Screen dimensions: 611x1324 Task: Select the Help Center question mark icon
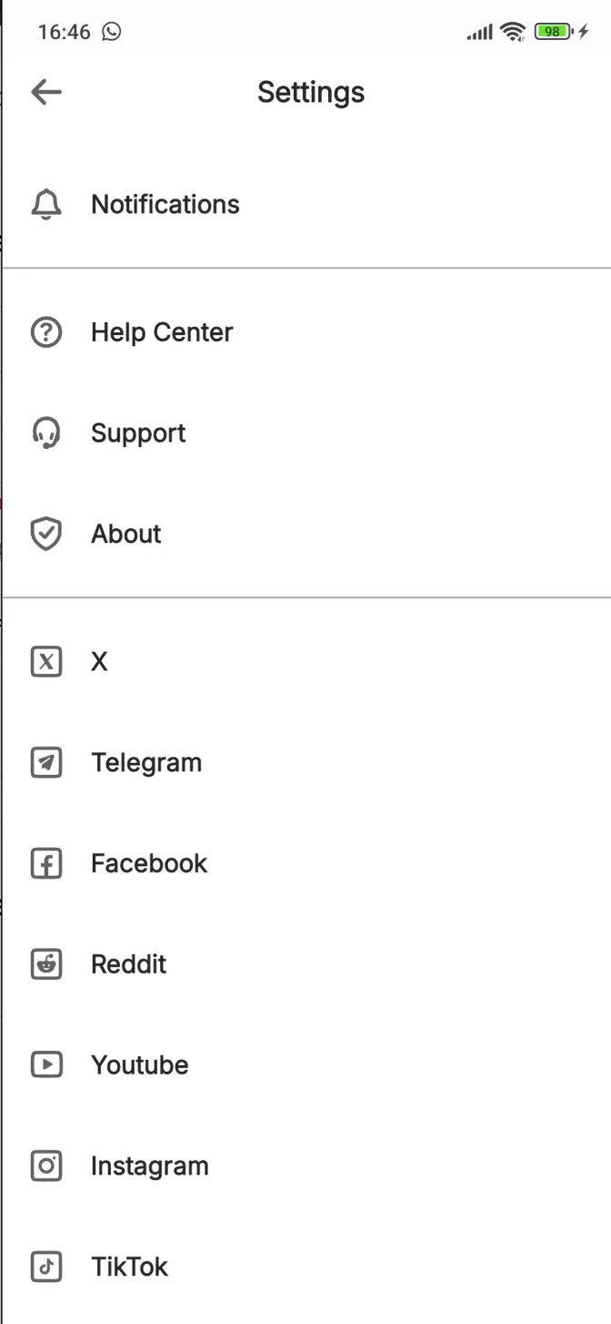tap(46, 332)
